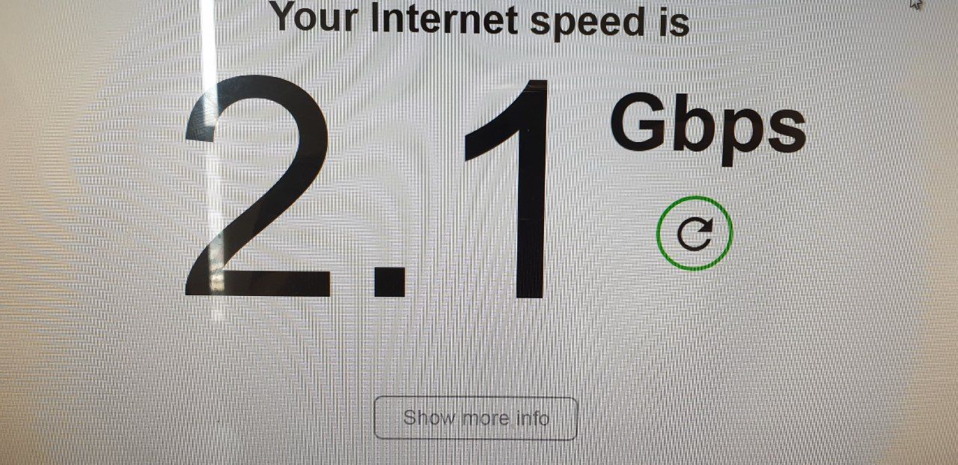Screen dimensions: 958x465
Task: Click the large digit 2
Action: (258, 186)
